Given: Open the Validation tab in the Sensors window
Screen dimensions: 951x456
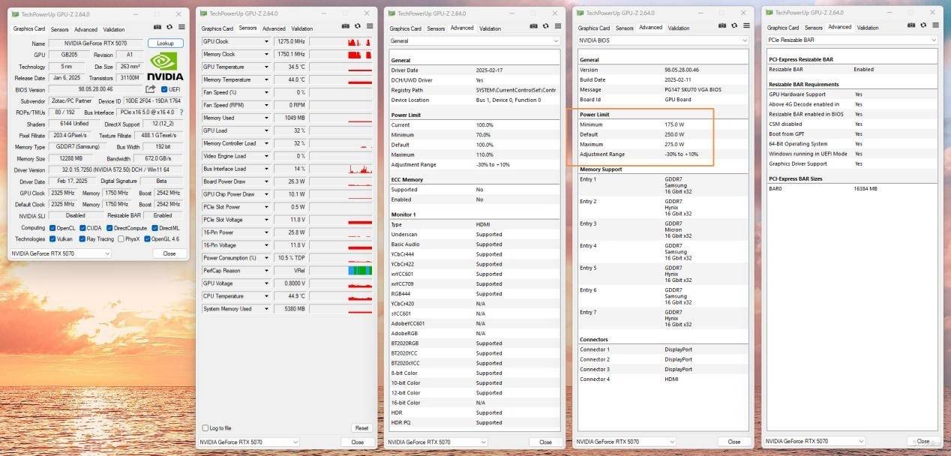Looking at the screenshot, I should [302, 28].
